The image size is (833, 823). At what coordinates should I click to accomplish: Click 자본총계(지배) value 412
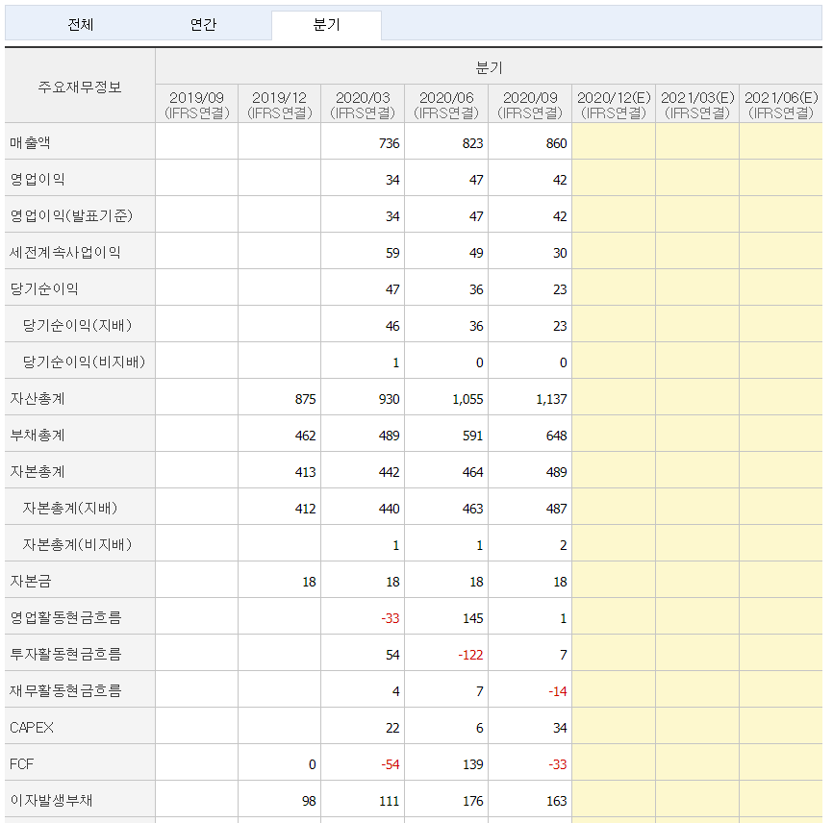pos(306,510)
